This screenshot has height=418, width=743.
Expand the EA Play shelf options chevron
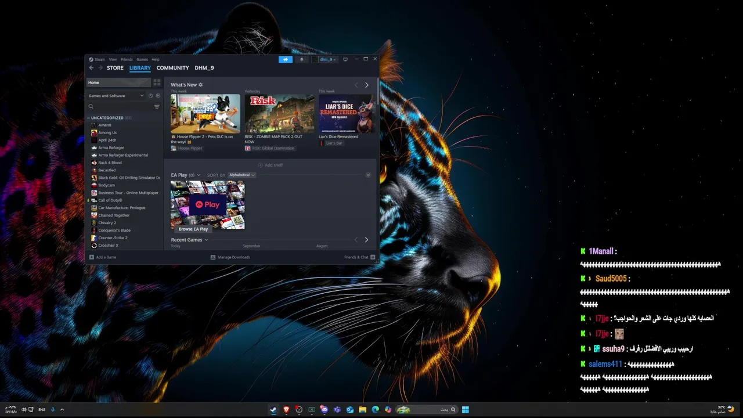199,175
